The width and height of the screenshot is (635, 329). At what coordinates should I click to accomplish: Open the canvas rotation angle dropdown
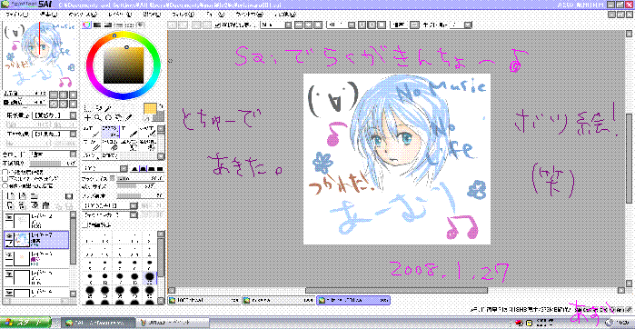[x=341, y=25]
